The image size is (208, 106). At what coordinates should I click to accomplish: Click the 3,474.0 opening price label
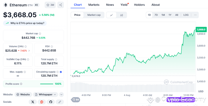point(76,76)
